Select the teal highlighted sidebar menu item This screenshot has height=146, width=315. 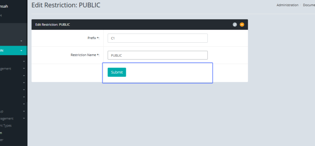pyautogui.click(x=10, y=50)
